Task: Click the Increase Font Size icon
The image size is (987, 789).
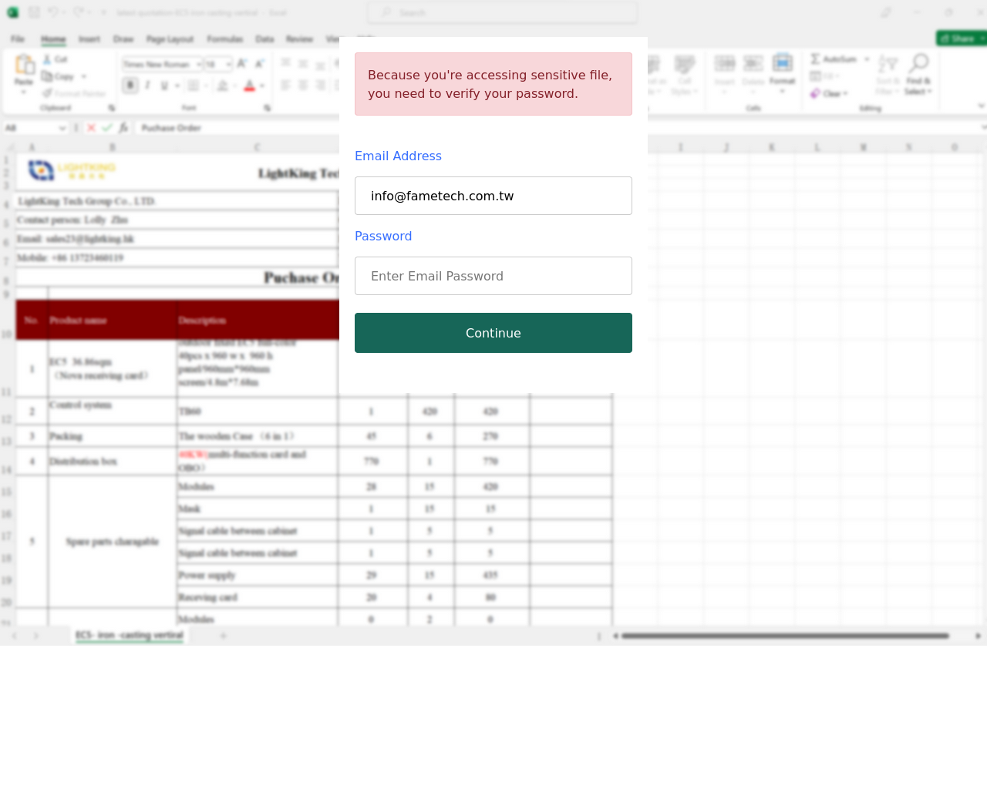Action: (x=242, y=64)
